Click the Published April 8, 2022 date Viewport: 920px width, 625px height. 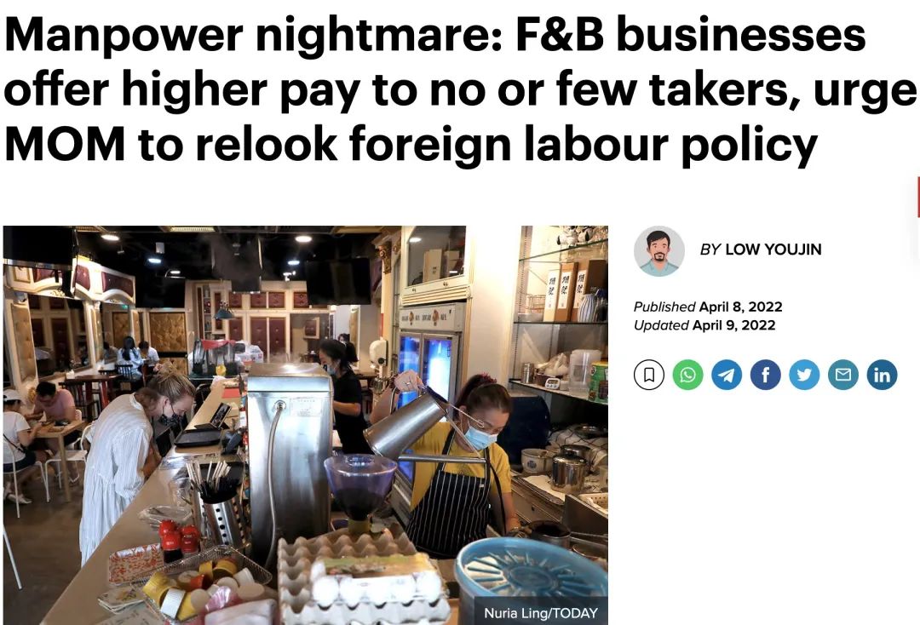point(708,307)
